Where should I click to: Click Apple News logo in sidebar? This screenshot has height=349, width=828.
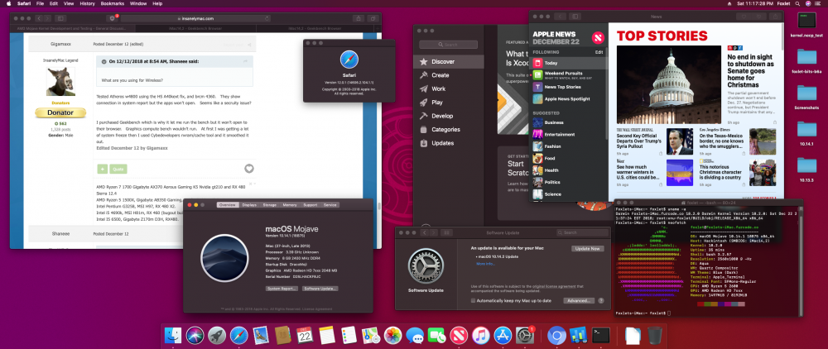598,37
